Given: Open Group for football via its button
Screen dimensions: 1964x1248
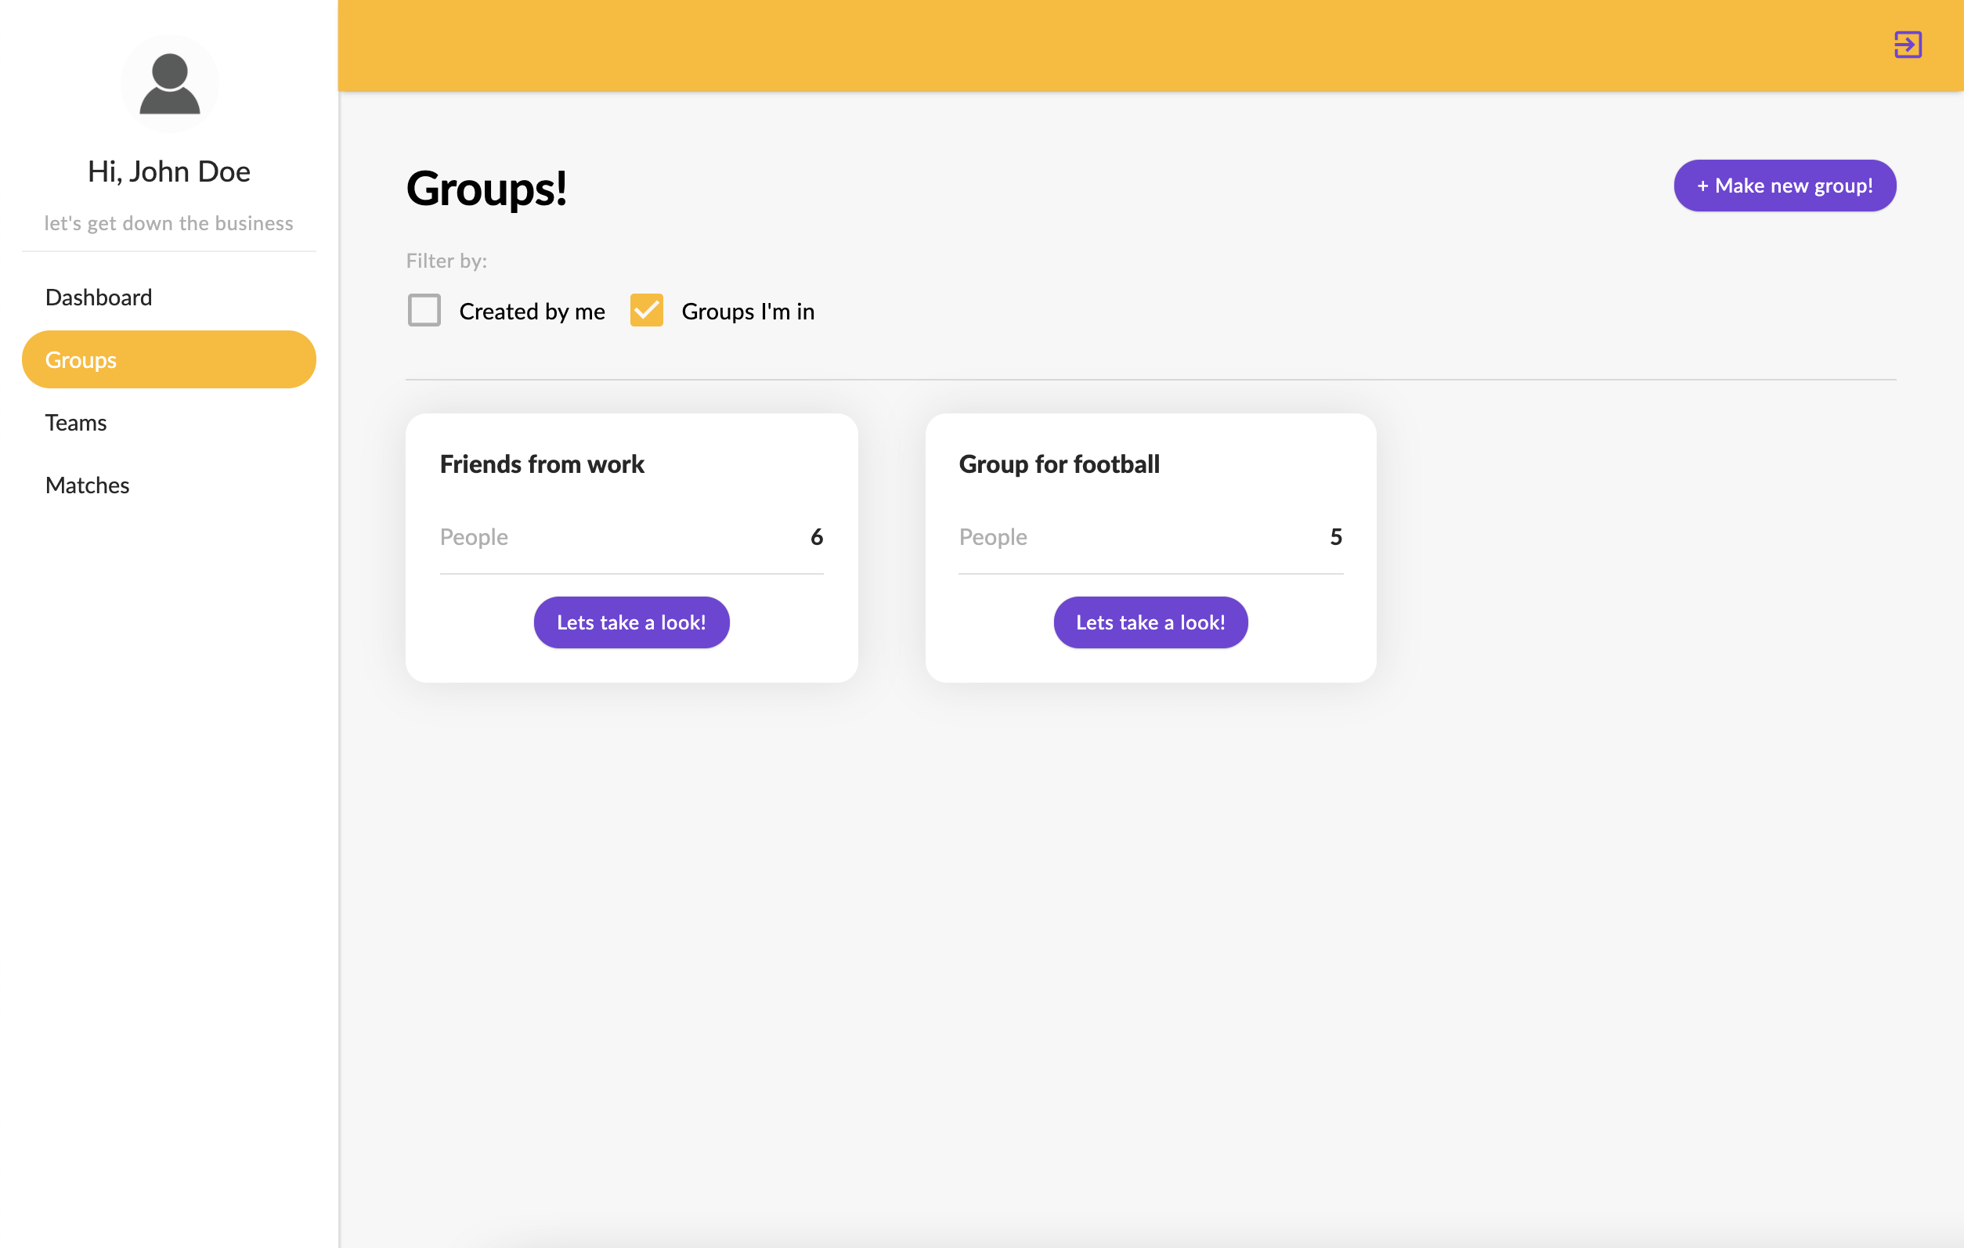Looking at the screenshot, I should tap(1150, 622).
